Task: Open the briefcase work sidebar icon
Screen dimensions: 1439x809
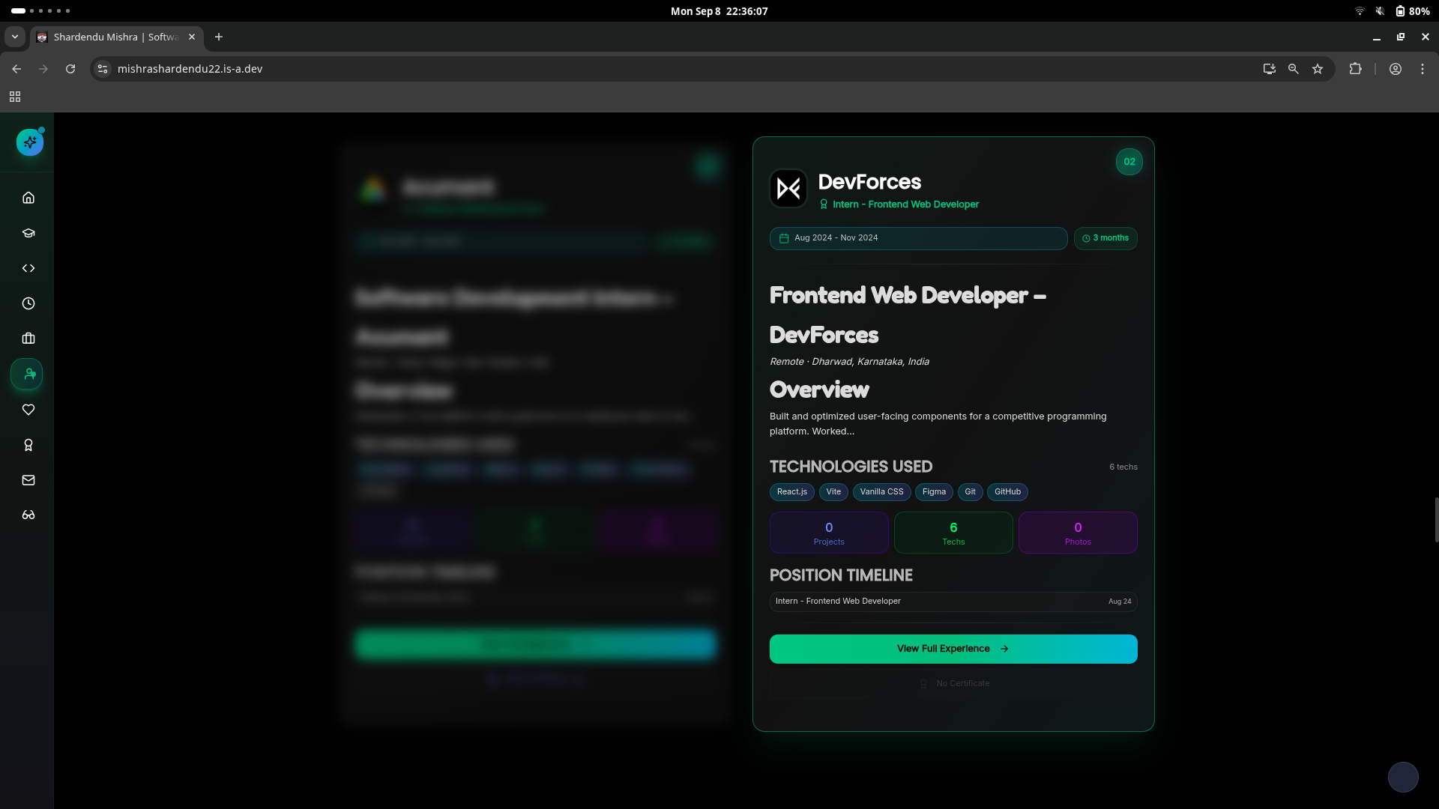Action: point(28,339)
